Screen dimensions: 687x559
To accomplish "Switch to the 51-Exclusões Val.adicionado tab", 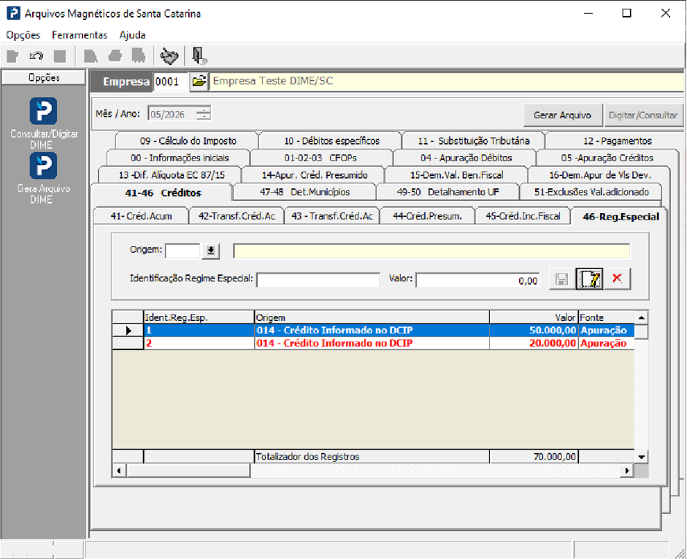I will coord(591,192).
